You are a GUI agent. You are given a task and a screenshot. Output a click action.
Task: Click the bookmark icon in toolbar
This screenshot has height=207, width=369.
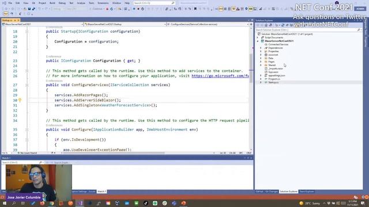(x=195, y=9)
